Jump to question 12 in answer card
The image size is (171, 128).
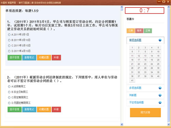pyautogui.click(x=139, y=56)
